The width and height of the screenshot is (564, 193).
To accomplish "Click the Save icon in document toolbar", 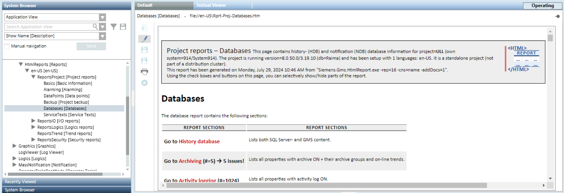I will click(x=144, y=50).
